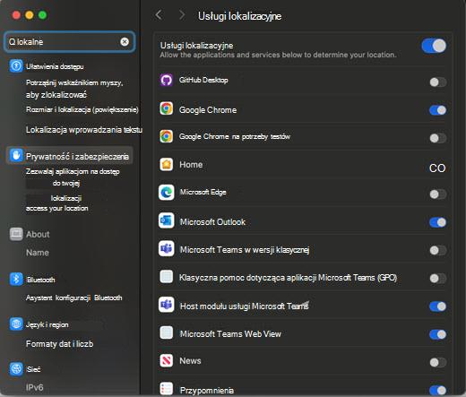Enable location for Microsoft Edge
The height and width of the screenshot is (397, 466).
[438, 194]
